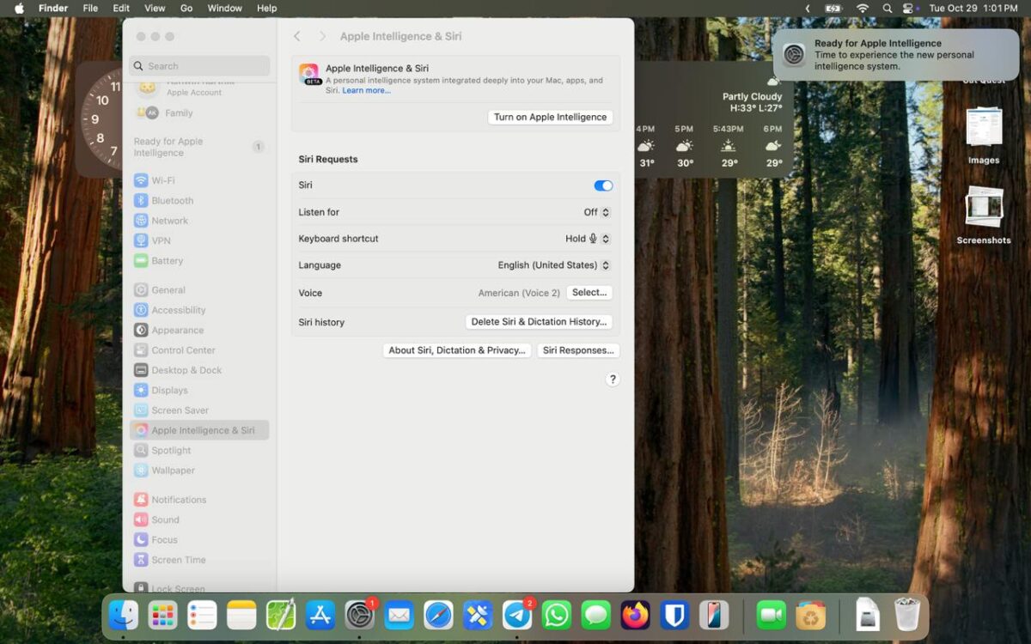Open the Screenshots folder on desktop

click(x=984, y=208)
